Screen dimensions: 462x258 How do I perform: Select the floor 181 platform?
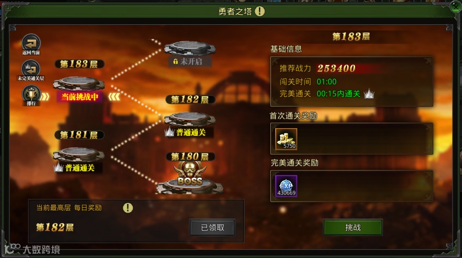(x=79, y=154)
